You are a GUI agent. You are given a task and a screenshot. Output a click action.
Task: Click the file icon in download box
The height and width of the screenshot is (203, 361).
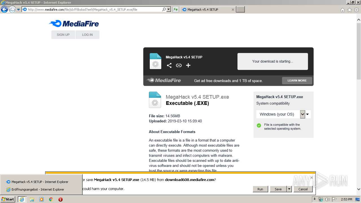(x=155, y=61)
